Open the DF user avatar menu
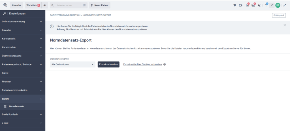The height and width of the screenshot is (131, 290). pos(278,5)
